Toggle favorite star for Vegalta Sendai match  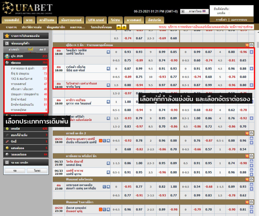tap(108, 69)
